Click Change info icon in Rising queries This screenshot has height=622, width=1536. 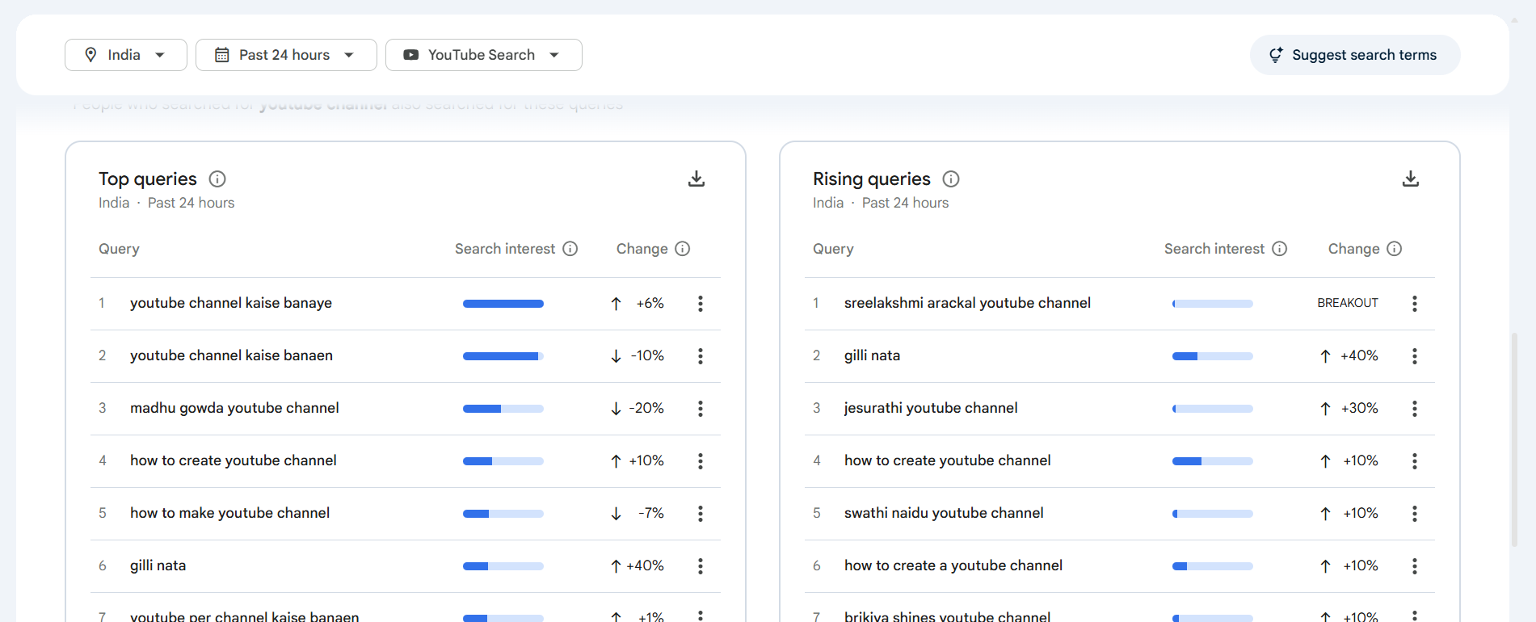point(1395,249)
